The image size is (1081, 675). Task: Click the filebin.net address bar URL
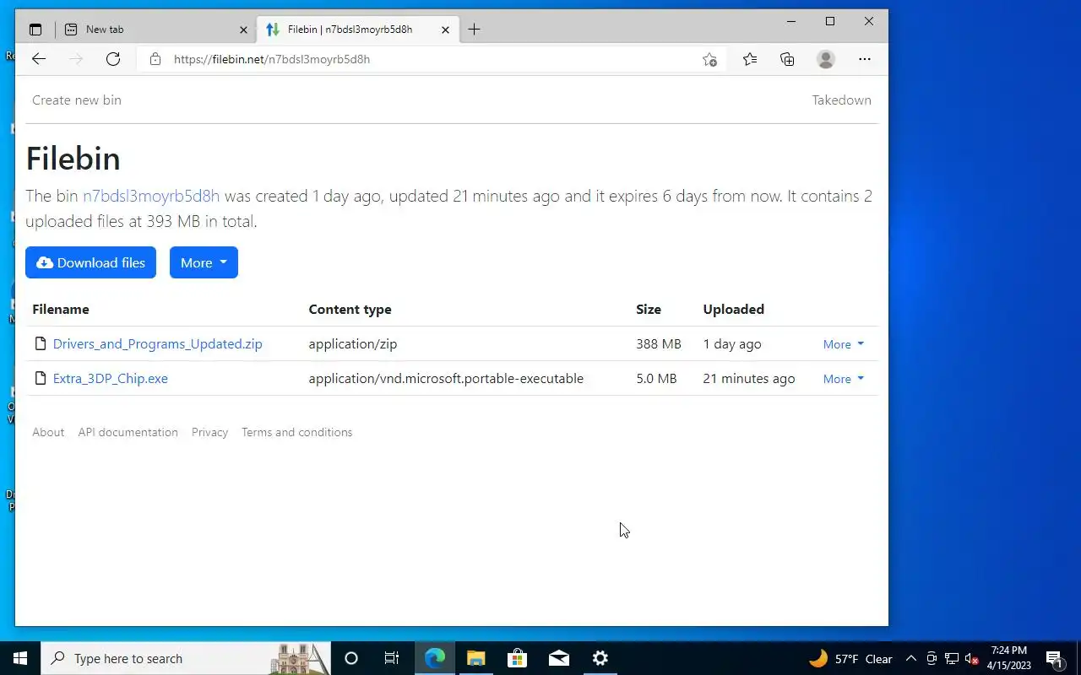point(272,59)
